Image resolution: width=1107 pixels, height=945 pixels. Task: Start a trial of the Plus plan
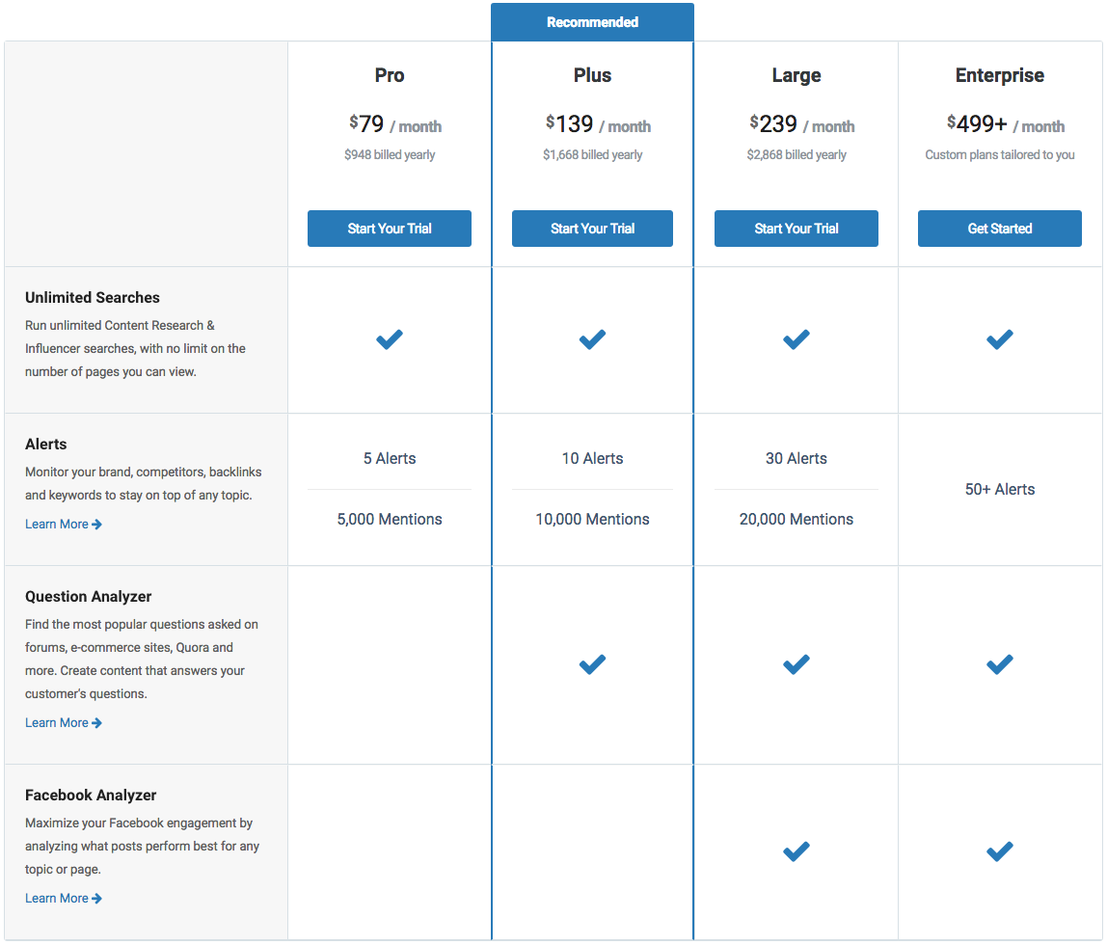(x=592, y=229)
